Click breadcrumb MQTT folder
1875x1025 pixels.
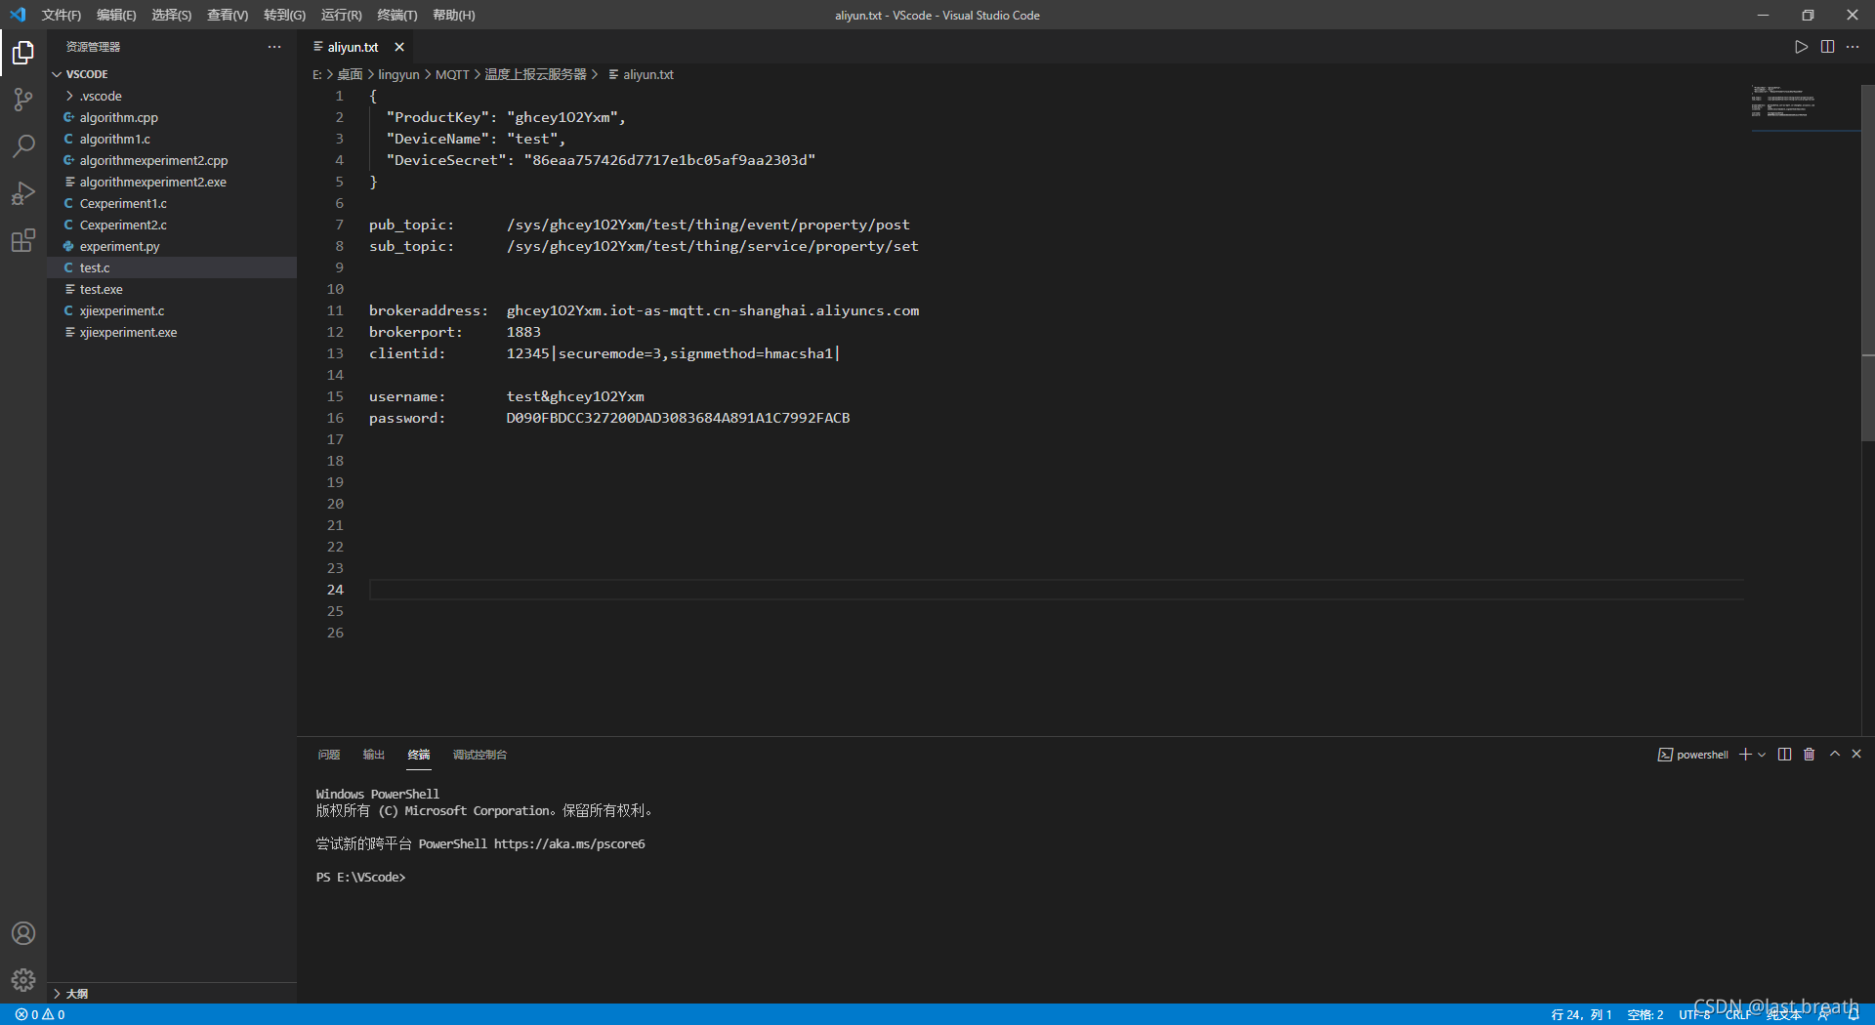tap(452, 74)
